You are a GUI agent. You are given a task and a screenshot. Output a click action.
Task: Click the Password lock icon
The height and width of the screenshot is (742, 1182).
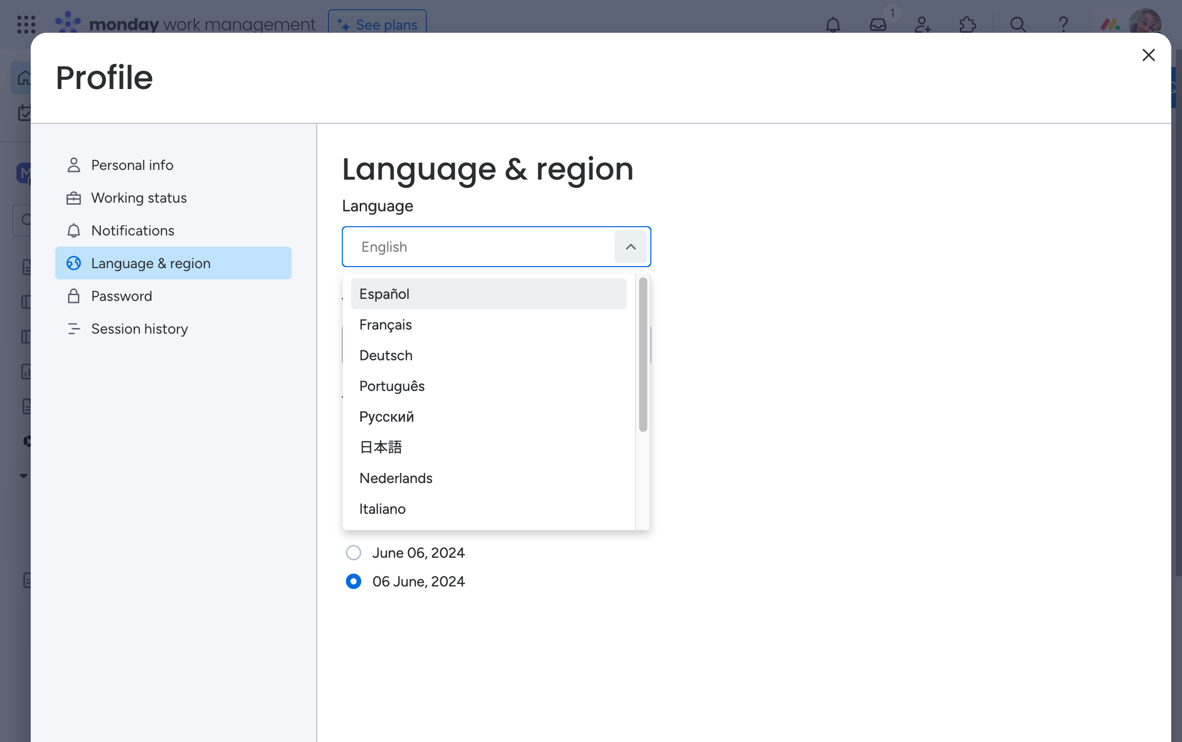click(x=74, y=295)
